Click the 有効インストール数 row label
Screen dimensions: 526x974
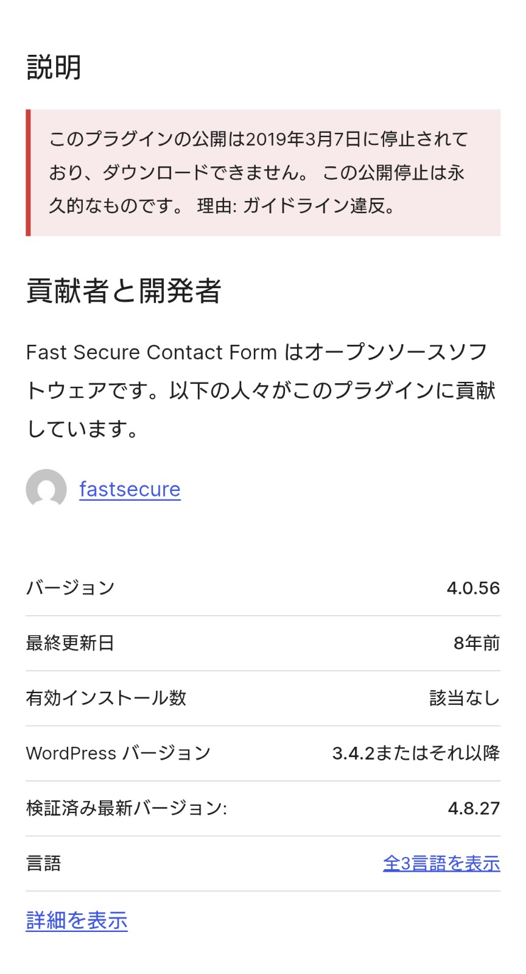click(106, 698)
